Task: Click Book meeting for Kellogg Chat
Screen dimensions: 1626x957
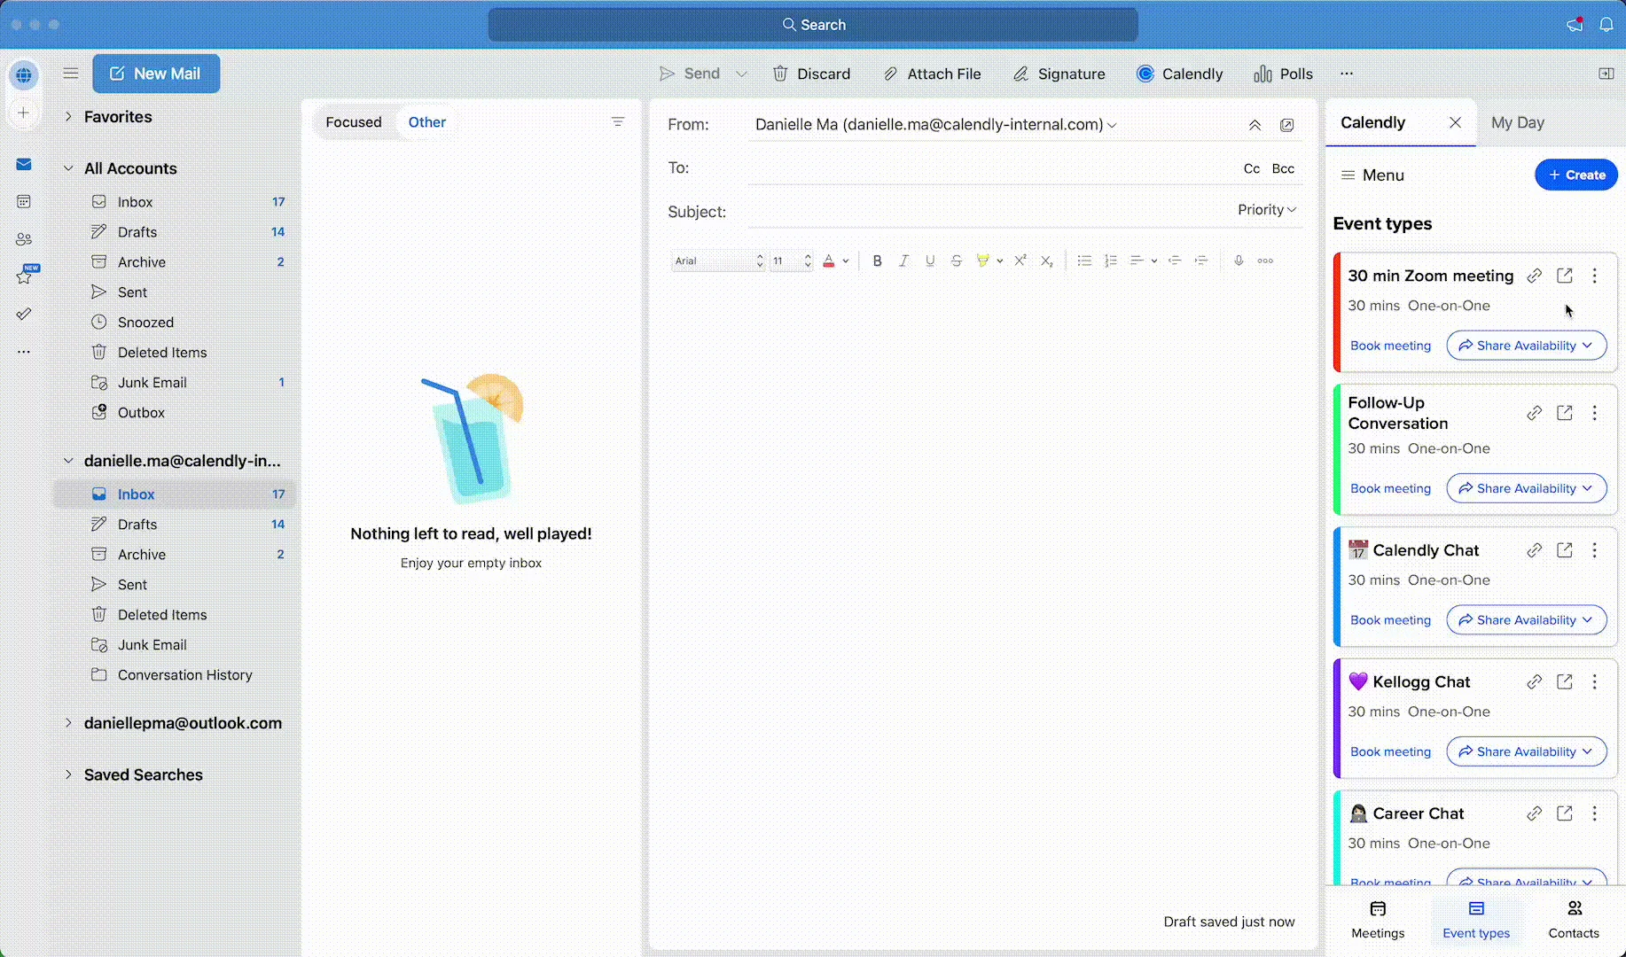Action: [x=1390, y=751]
